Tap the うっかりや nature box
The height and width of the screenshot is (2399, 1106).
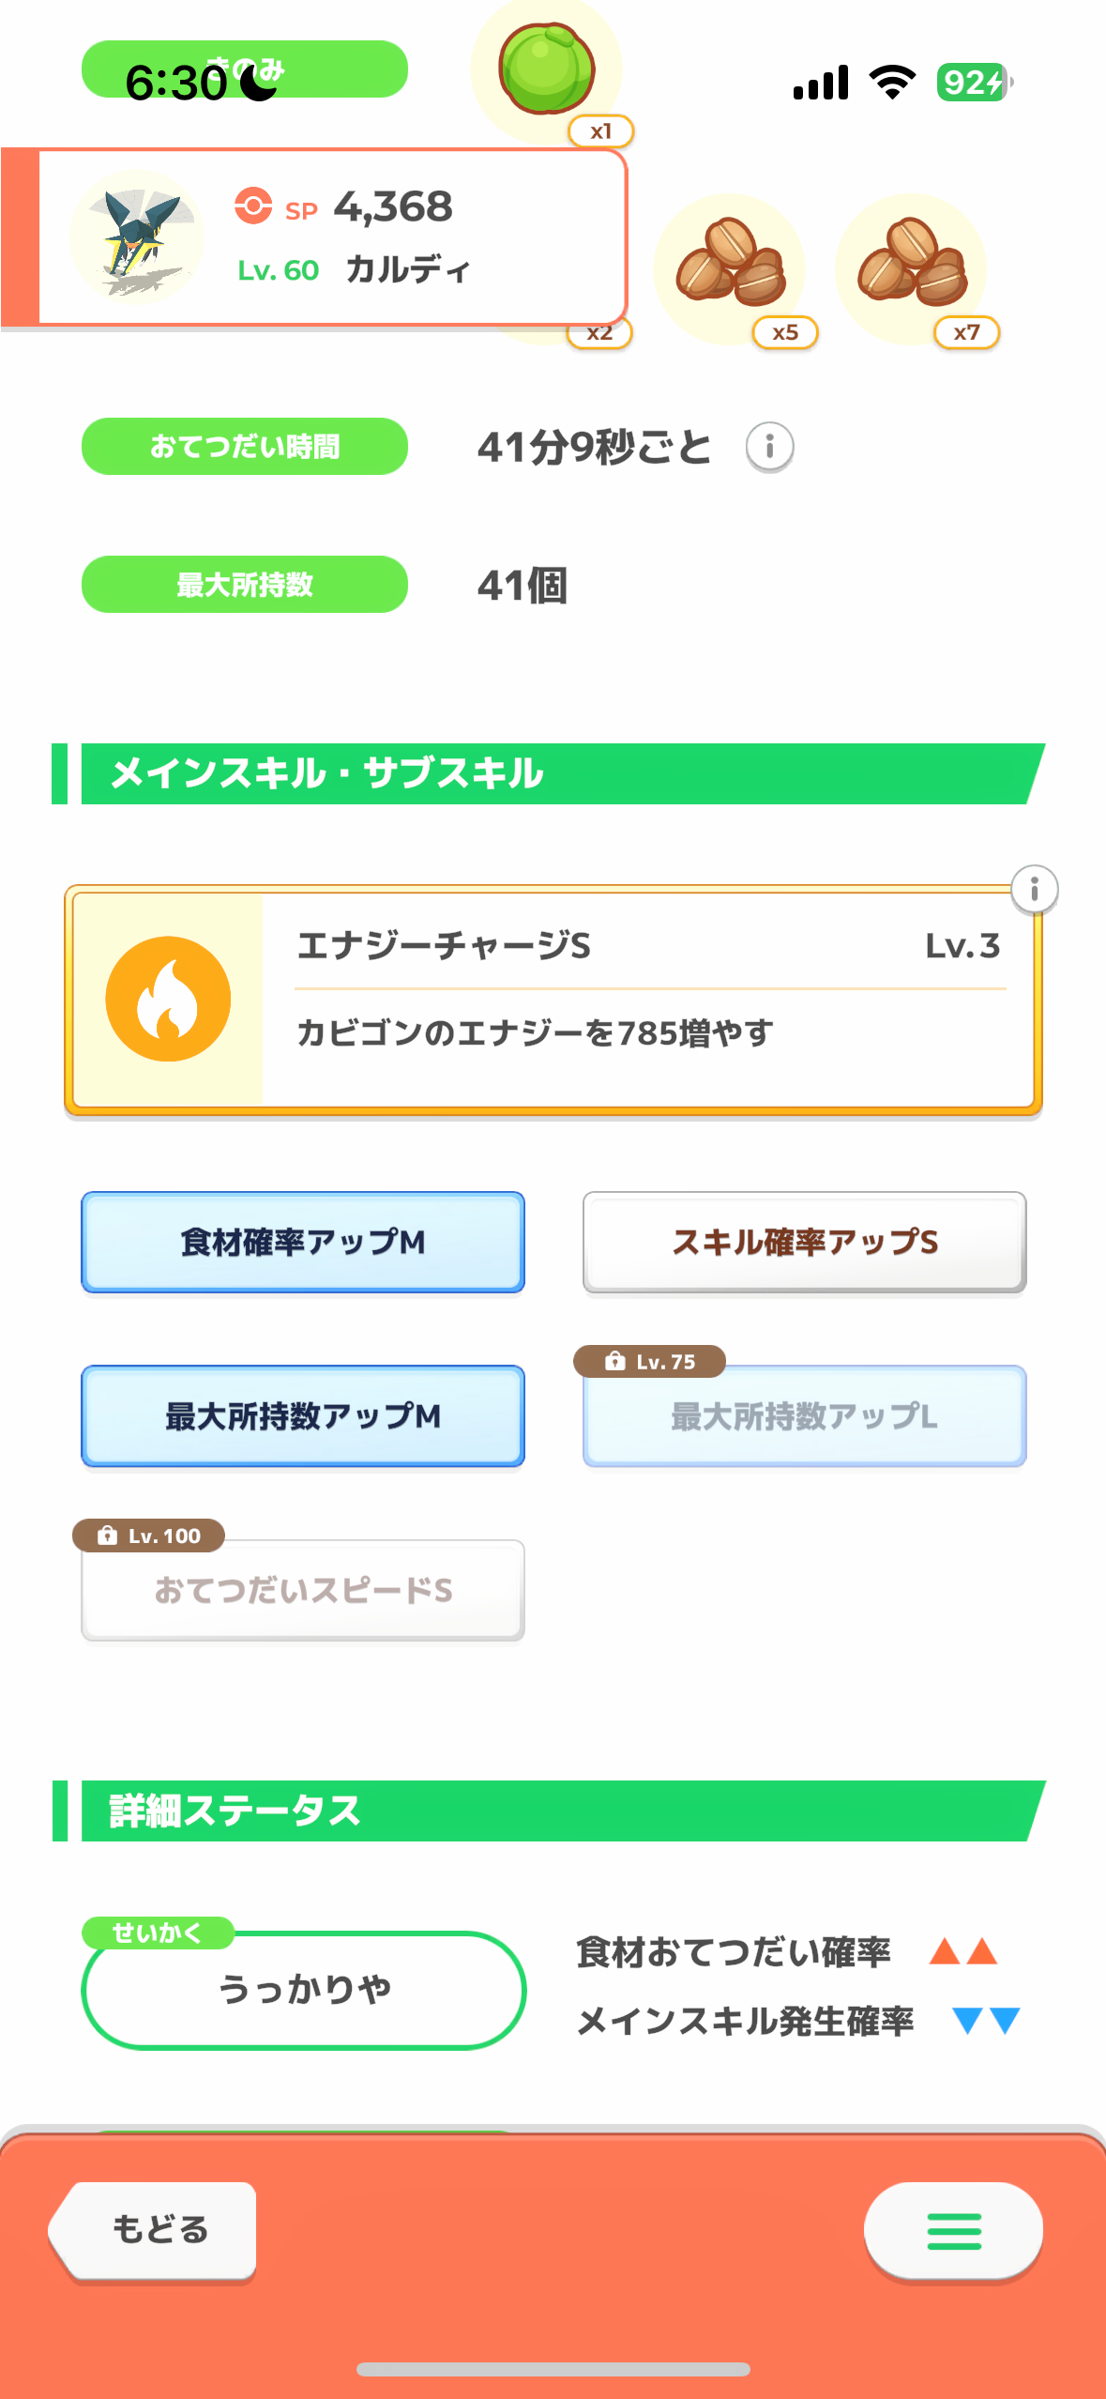point(304,1990)
